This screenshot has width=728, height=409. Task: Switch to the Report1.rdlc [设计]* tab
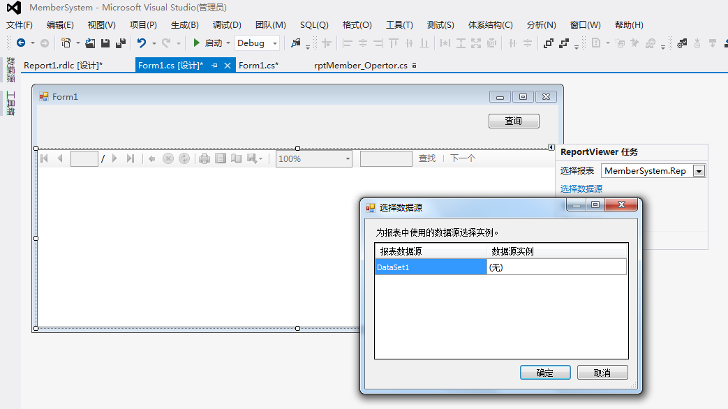pyautogui.click(x=63, y=66)
